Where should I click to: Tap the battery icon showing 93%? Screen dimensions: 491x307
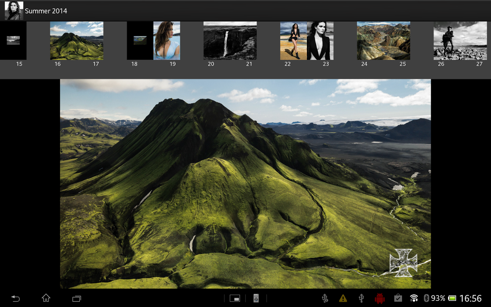pyautogui.click(x=452, y=298)
